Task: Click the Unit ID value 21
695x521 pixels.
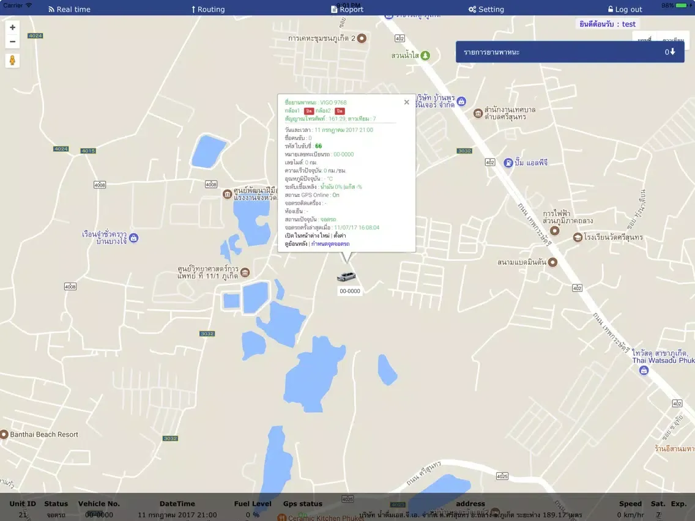Action: click(23, 515)
